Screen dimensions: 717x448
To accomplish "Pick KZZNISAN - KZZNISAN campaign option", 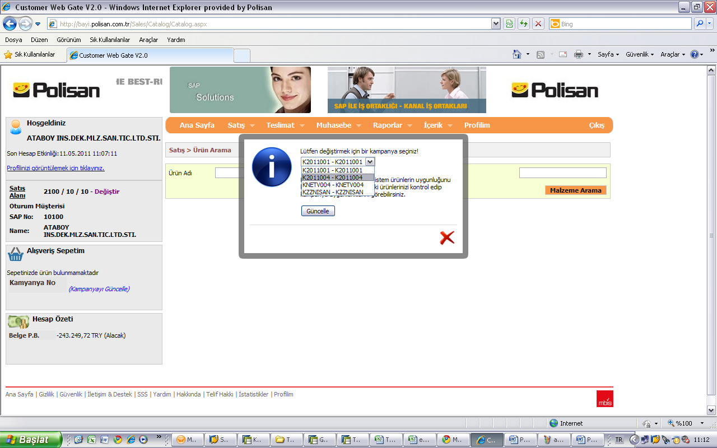I will pos(337,192).
